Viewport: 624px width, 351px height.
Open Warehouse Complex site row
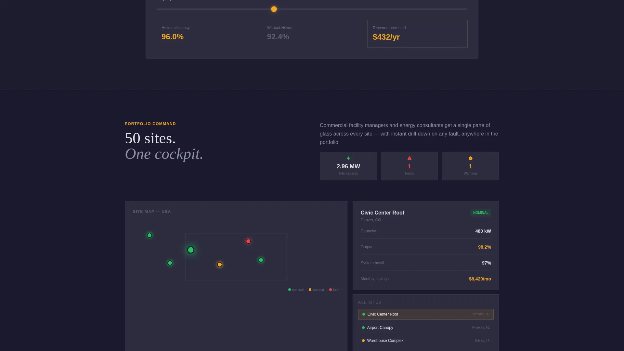point(426,341)
